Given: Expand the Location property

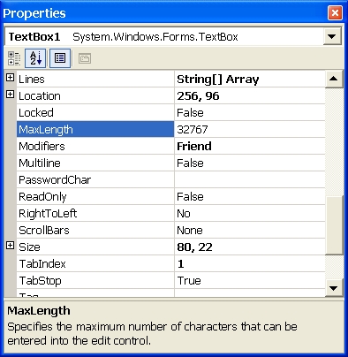Looking at the screenshot, I should tap(10, 95).
